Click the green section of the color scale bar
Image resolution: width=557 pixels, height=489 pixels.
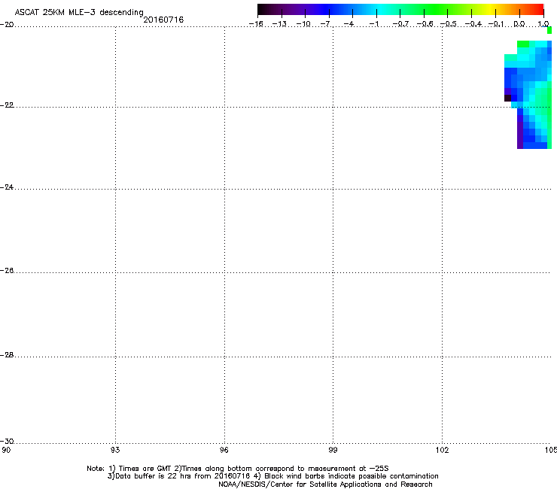(435, 10)
